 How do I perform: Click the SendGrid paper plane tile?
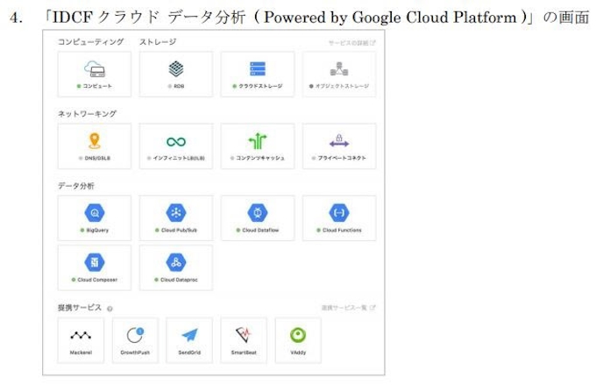[x=189, y=340]
